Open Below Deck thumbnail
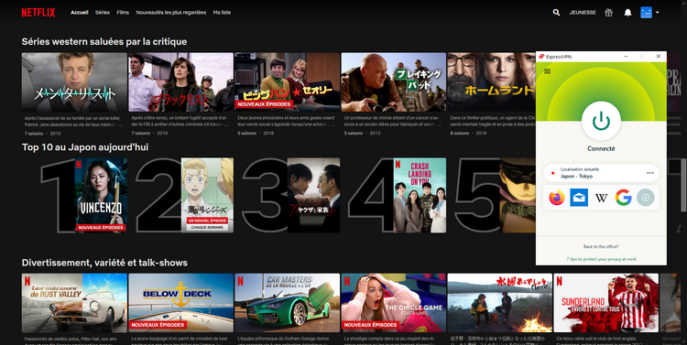687x345 pixels. click(x=180, y=303)
